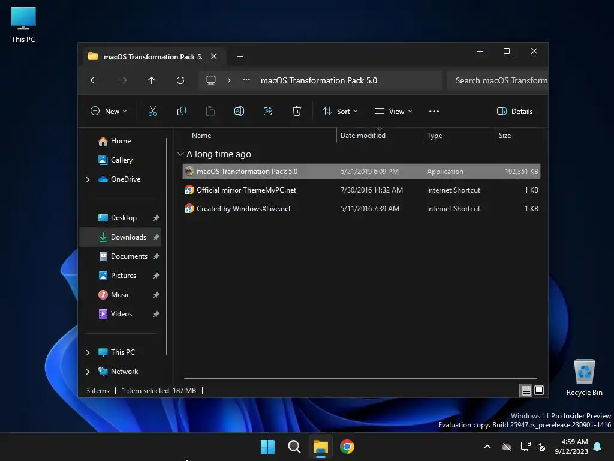Launch Google Chrome from taskbar
This screenshot has width=614, height=461.
click(347, 447)
